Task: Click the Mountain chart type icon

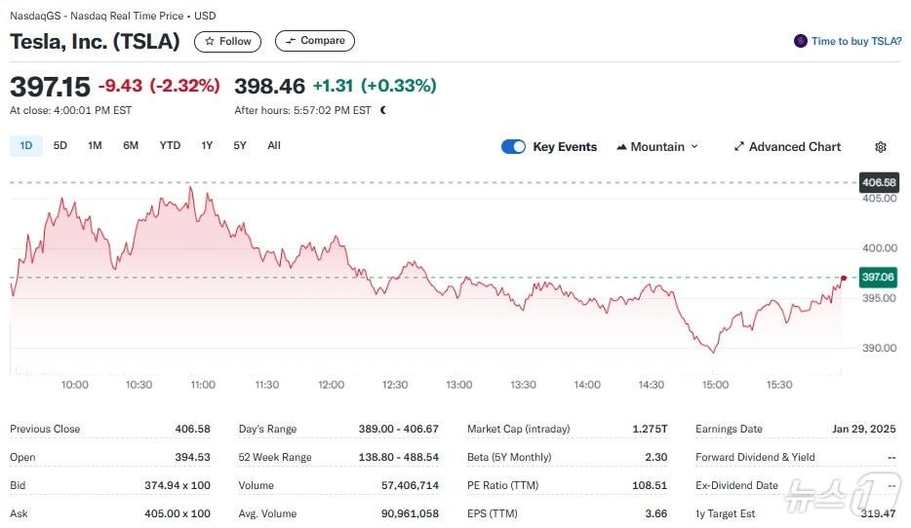Action: (621, 147)
